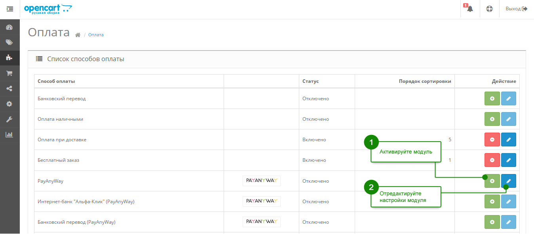Open the marketing share icon in sidebar
Viewport: 534px width, 234px height.
point(10,88)
